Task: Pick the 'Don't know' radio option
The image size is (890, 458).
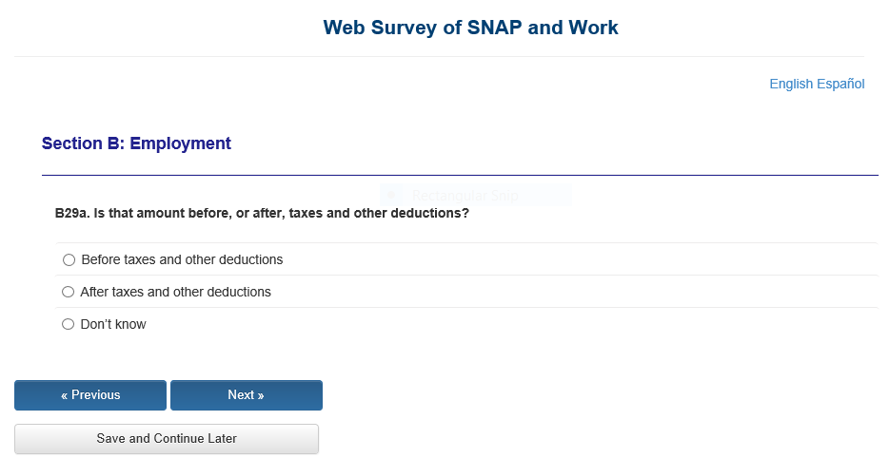Action: pos(68,325)
